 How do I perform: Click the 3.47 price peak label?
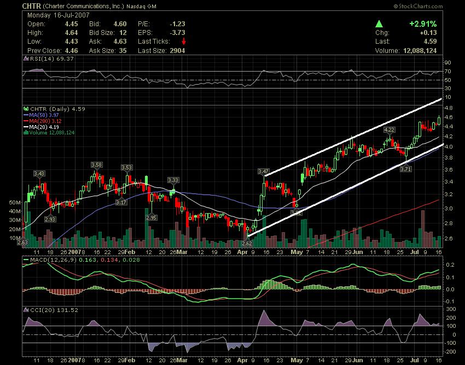click(x=263, y=172)
